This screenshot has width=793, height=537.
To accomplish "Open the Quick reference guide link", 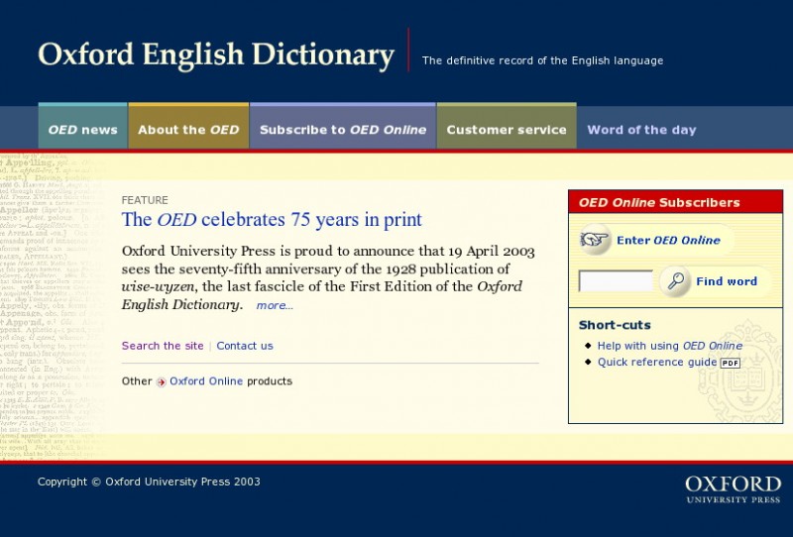I will pyautogui.click(x=656, y=363).
